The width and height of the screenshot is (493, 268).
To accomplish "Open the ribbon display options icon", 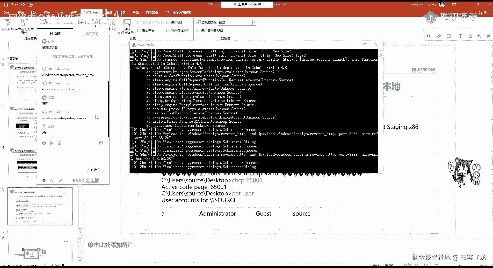I will pyautogui.click(x=454, y=4).
